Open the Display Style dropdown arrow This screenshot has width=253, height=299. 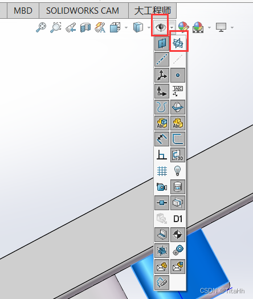[x=149, y=28]
